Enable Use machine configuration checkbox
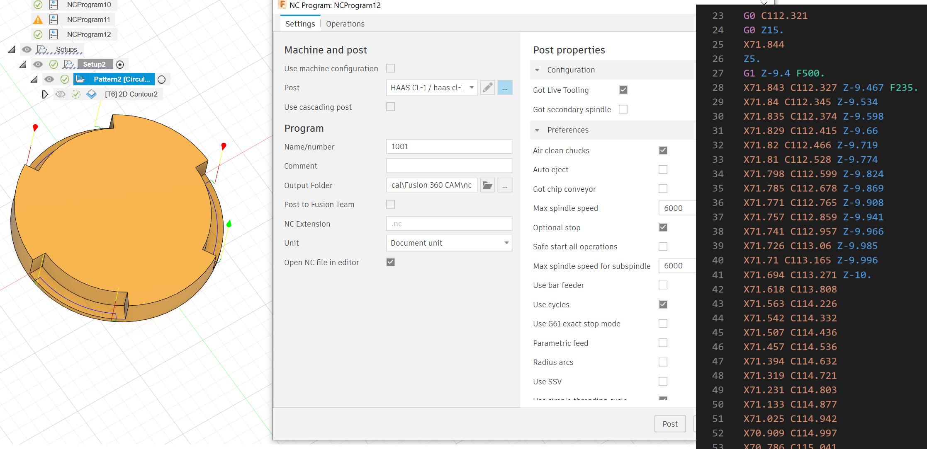The width and height of the screenshot is (927, 449). pos(390,68)
